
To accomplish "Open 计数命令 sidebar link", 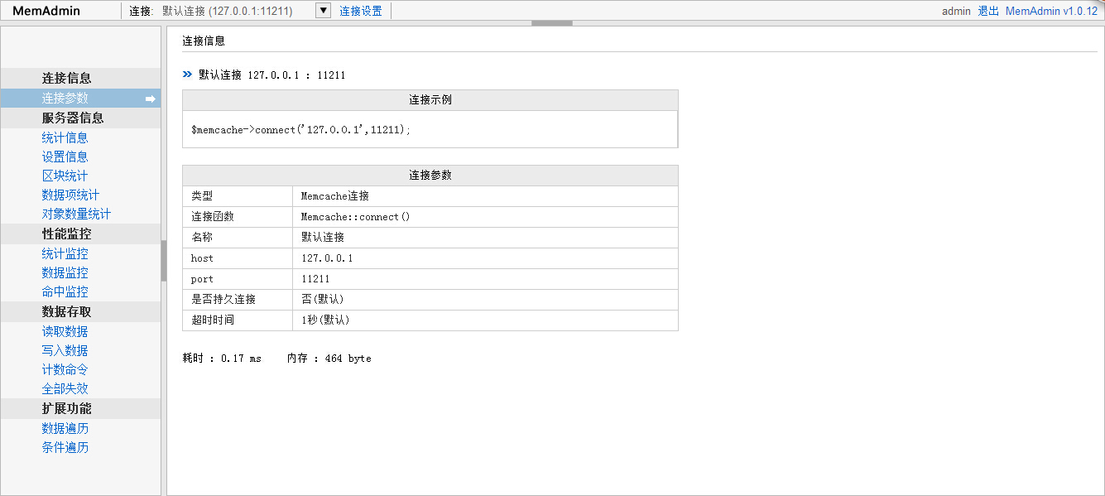I will [x=65, y=369].
